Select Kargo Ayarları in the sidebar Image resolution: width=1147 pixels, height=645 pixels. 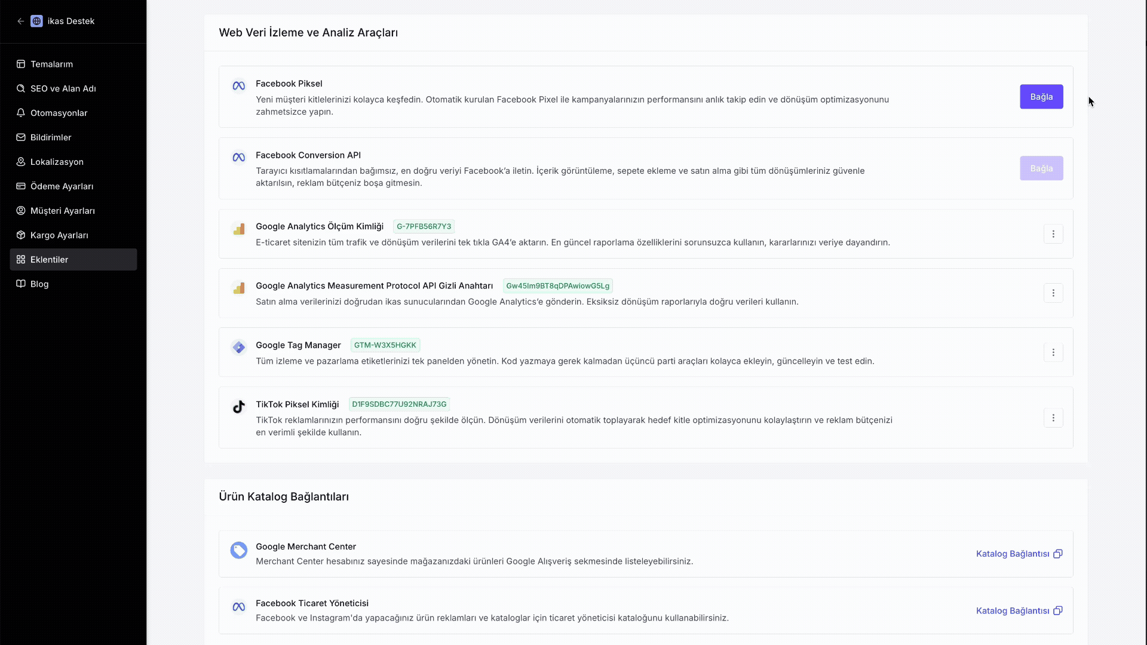pos(59,235)
